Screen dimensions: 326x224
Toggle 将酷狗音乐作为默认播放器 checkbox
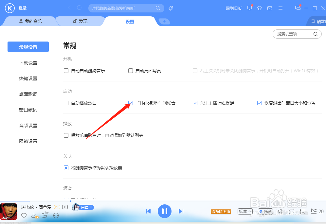click(x=66, y=168)
